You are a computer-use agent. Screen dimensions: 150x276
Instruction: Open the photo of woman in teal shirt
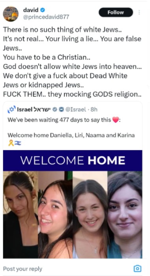125,215
